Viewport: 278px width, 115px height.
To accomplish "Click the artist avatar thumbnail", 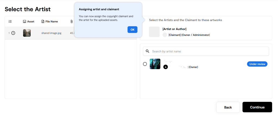I will [x=155, y=64].
